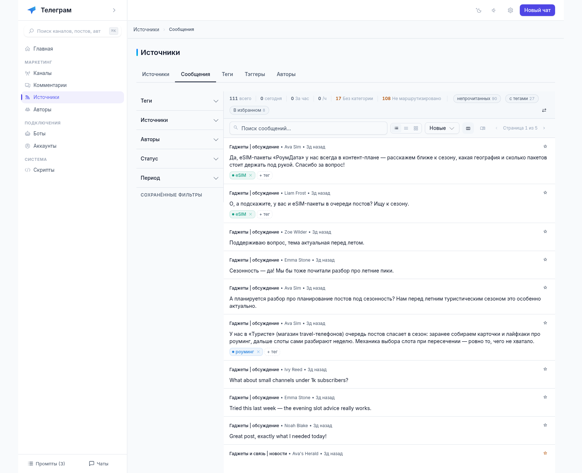
Task: Open the Теги tab
Action: tap(227, 74)
